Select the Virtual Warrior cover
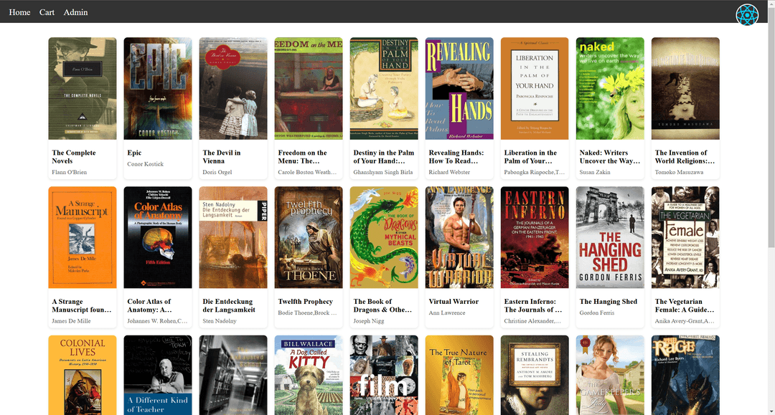 [x=459, y=237]
